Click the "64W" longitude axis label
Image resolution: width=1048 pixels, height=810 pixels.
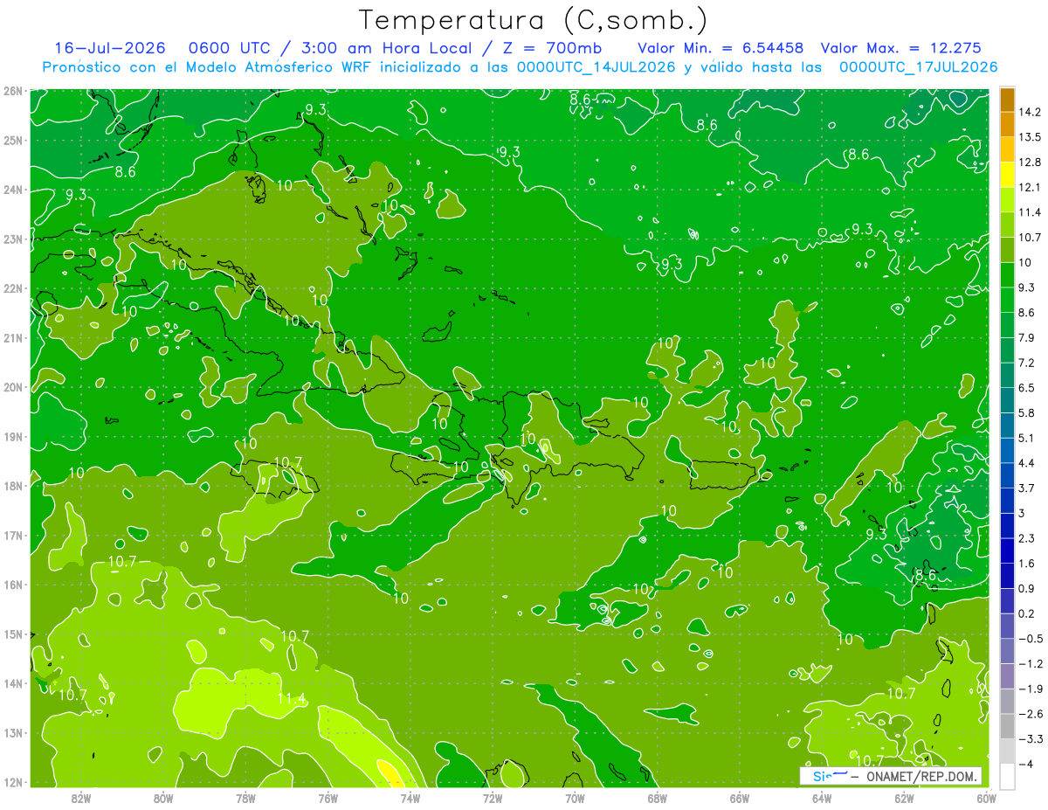click(822, 798)
